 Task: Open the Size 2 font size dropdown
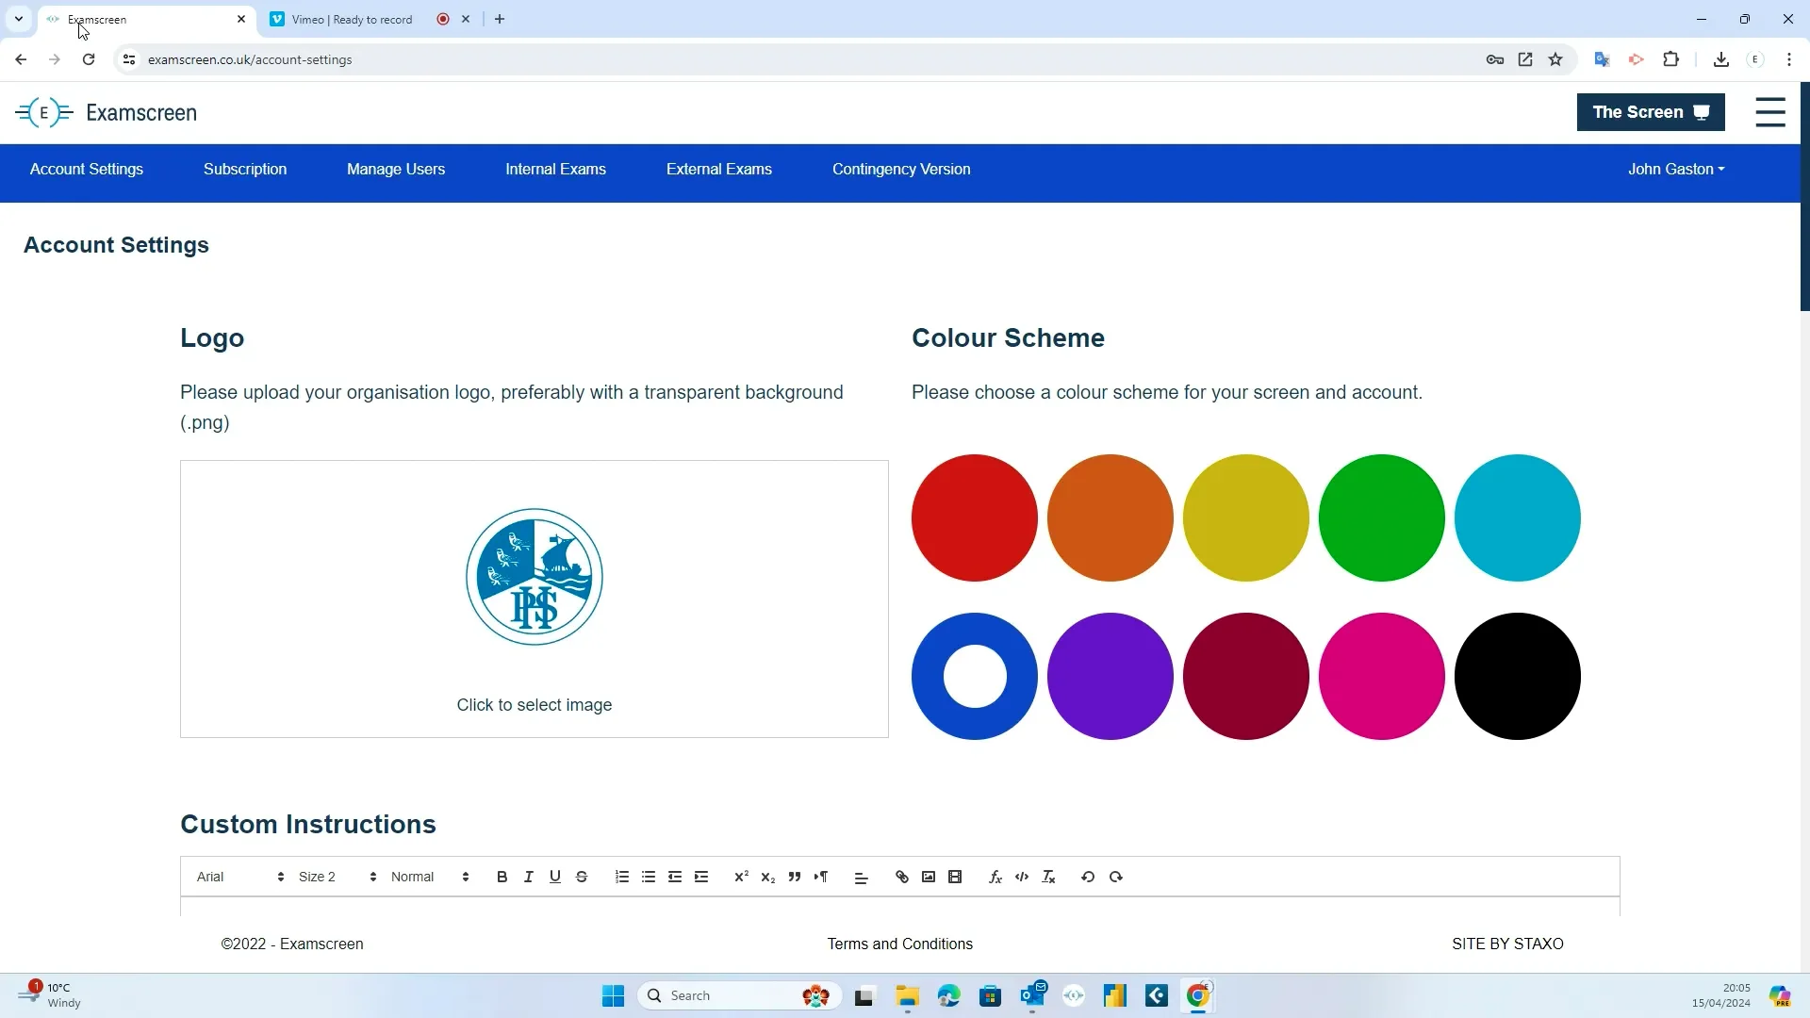(337, 878)
